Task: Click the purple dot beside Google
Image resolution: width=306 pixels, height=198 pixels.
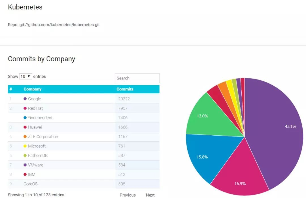Action: click(x=25, y=99)
